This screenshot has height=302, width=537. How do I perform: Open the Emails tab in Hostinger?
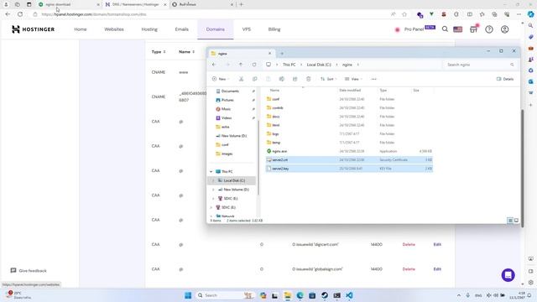[x=181, y=29]
